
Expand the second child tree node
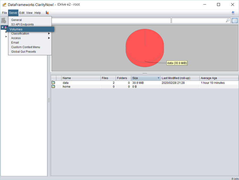pos(6,37)
